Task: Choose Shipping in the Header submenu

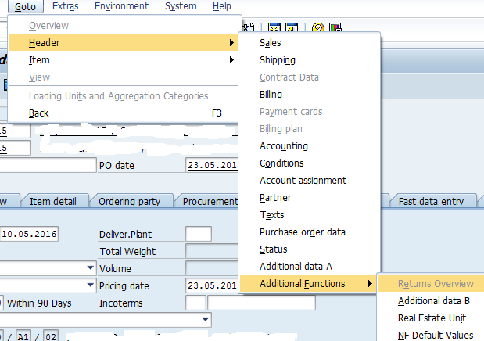Action: pos(277,60)
